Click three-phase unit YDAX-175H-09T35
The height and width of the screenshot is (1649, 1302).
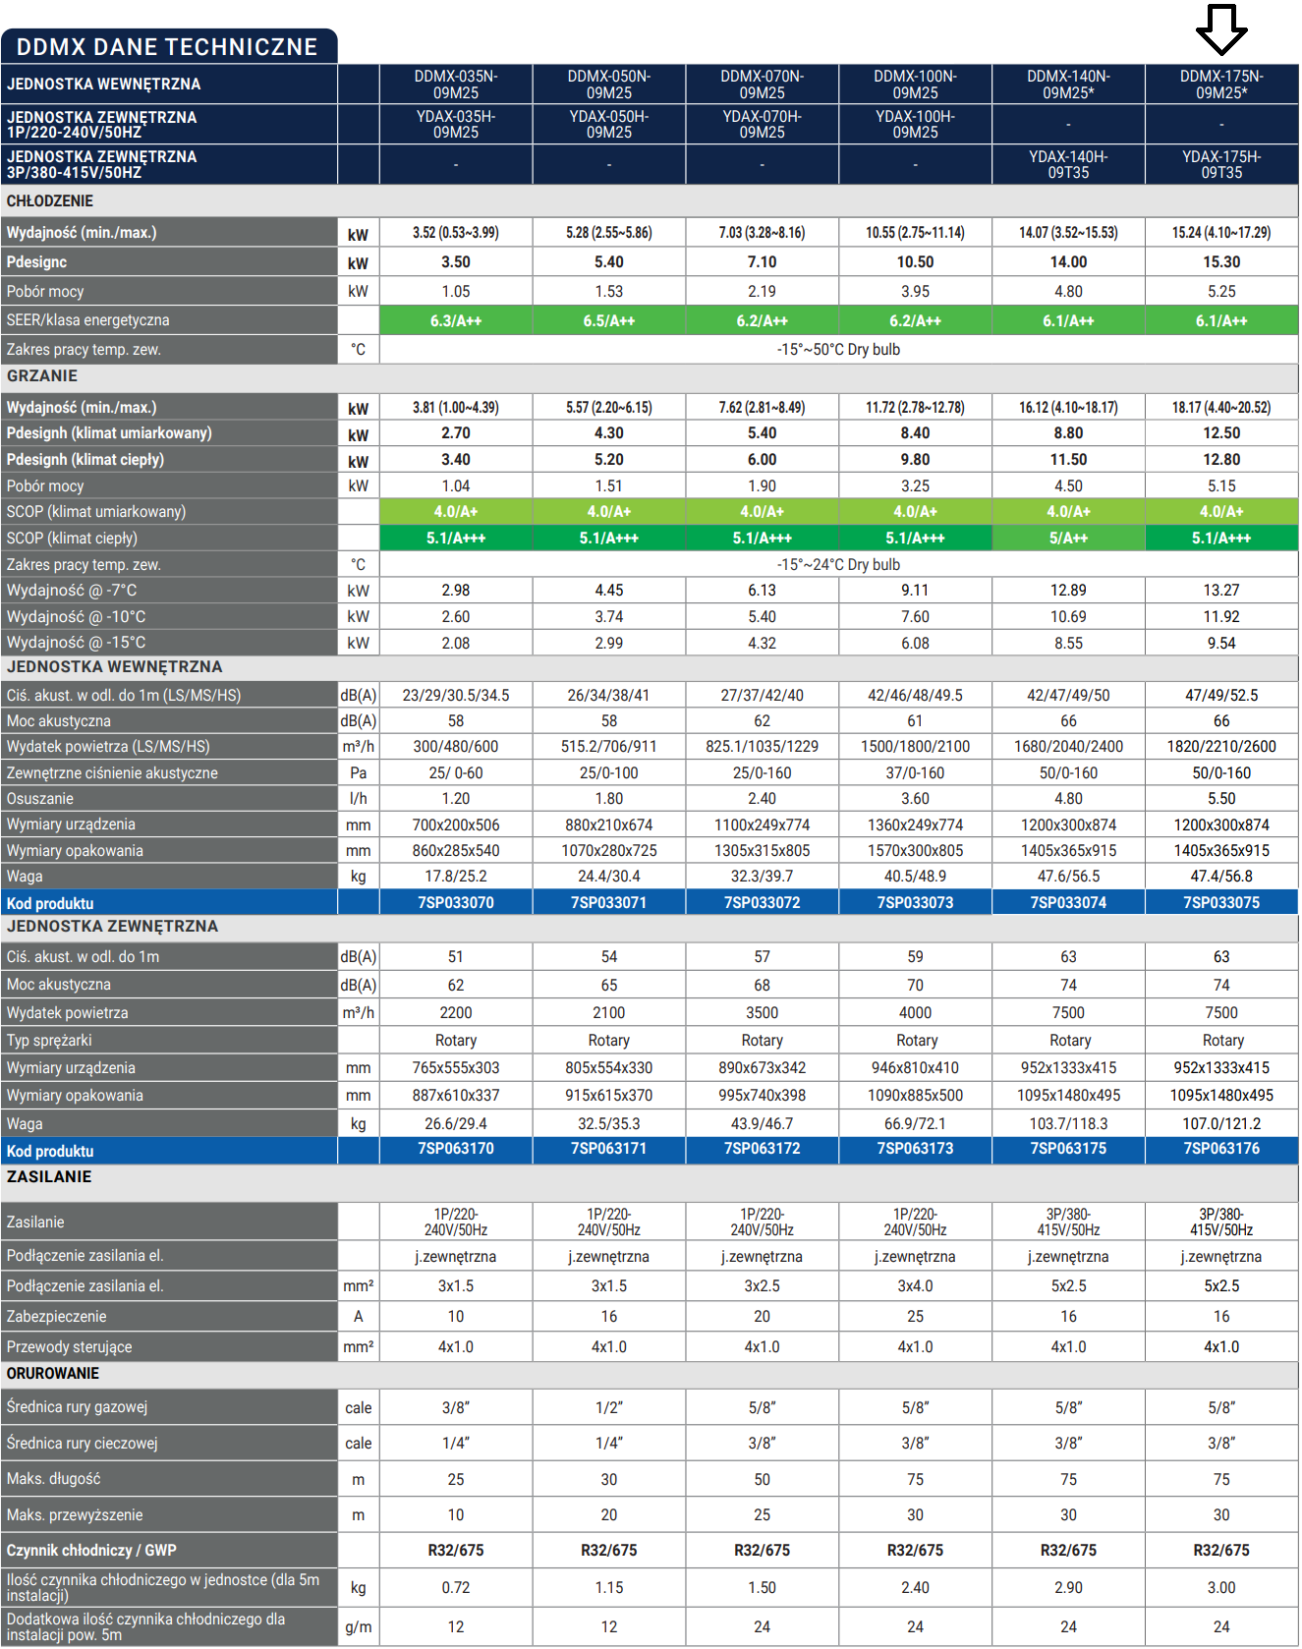click(1222, 164)
